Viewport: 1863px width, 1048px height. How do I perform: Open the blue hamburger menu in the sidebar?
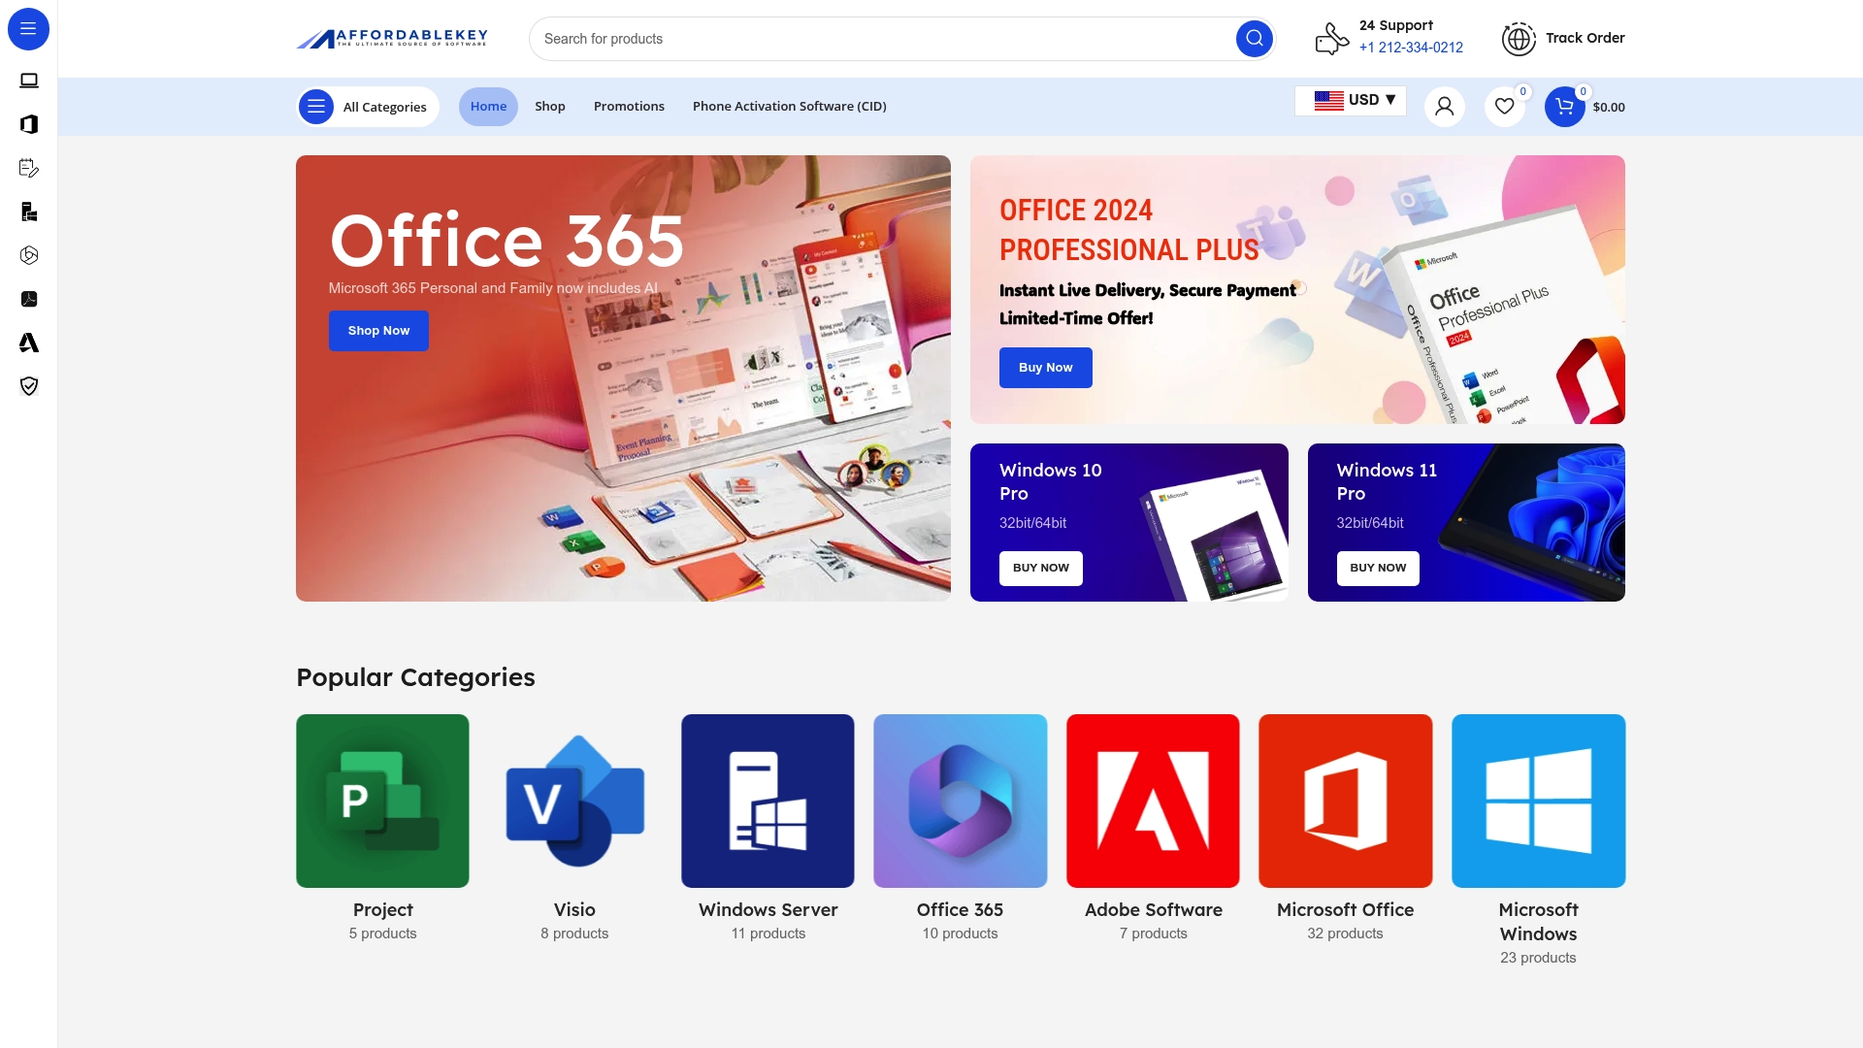[x=28, y=29]
